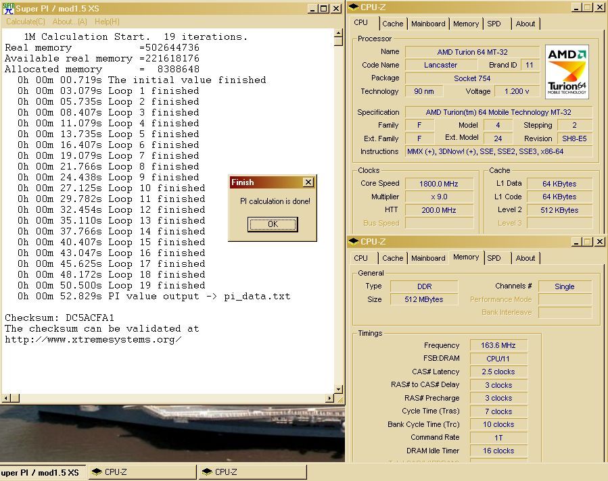Close the Finish dialog with X
Screen dimensions: 608x481
pos(308,182)
